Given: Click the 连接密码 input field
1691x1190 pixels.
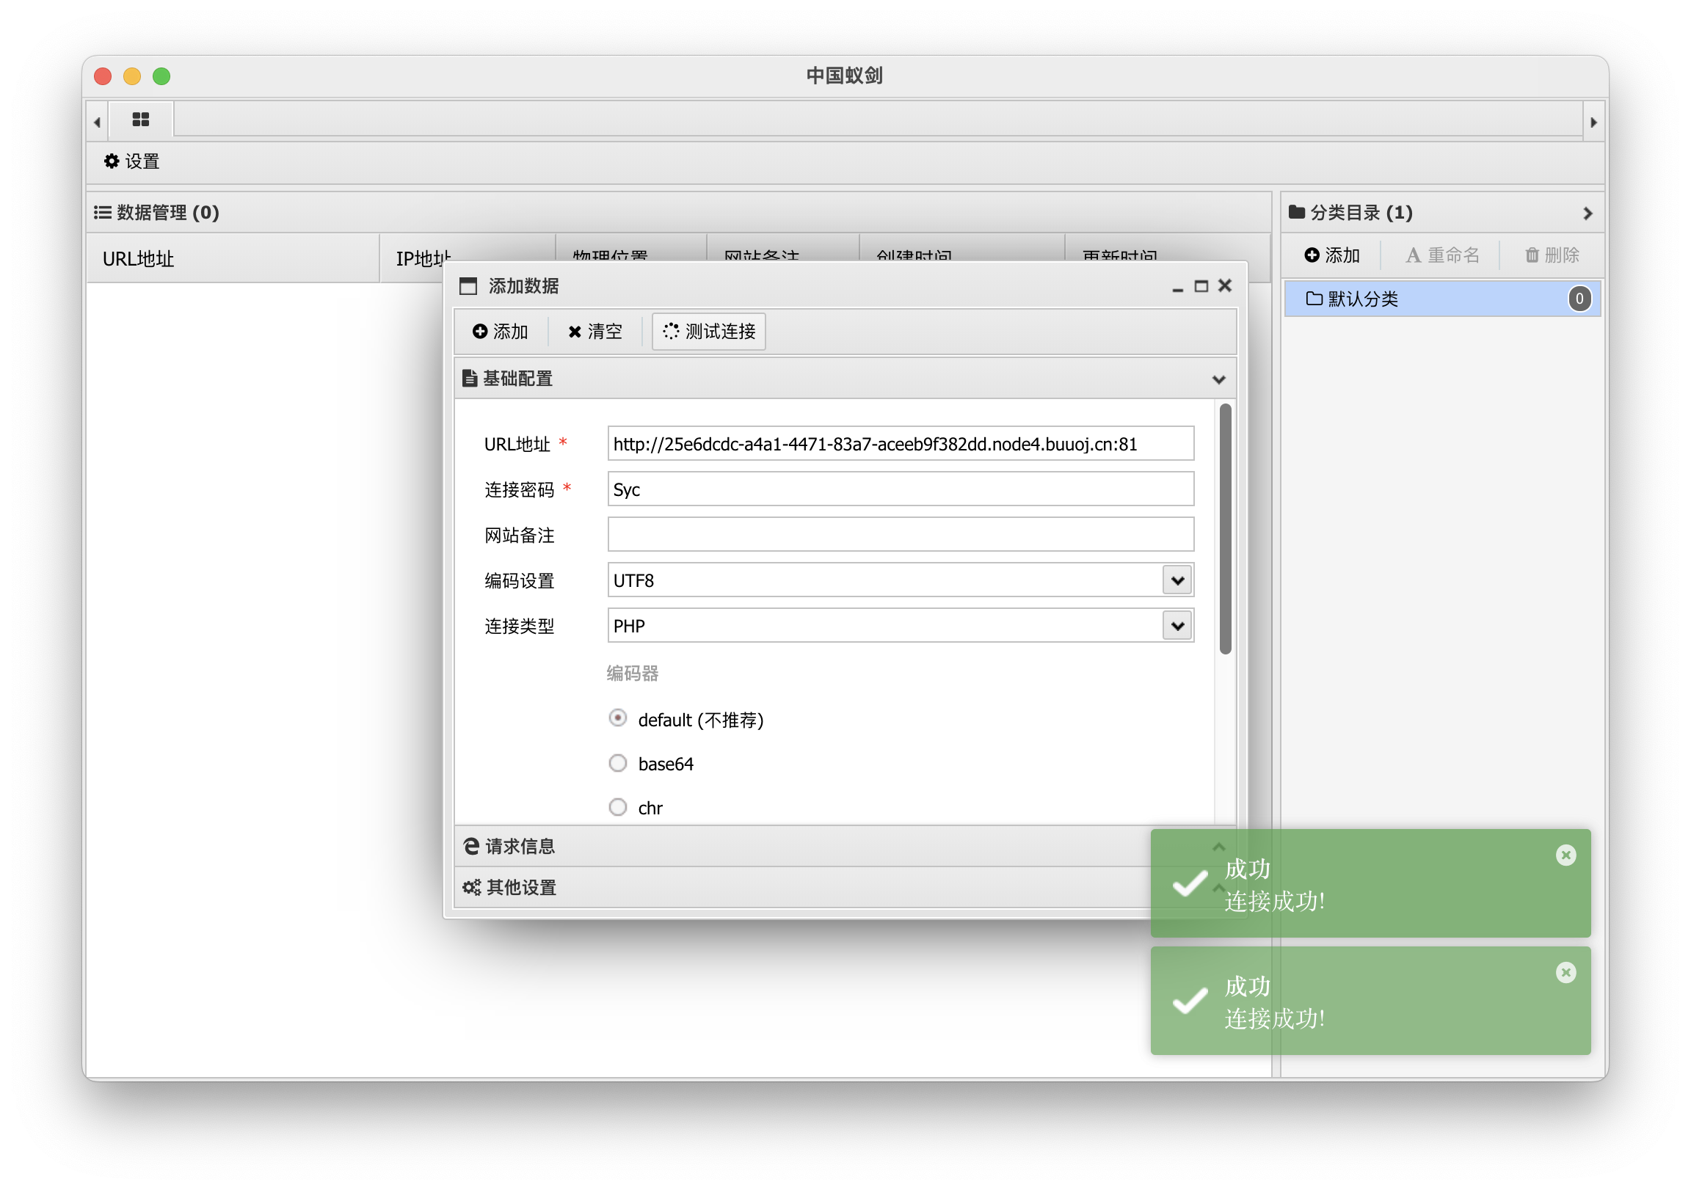Looking at the screenshot, I should (900, 489).
